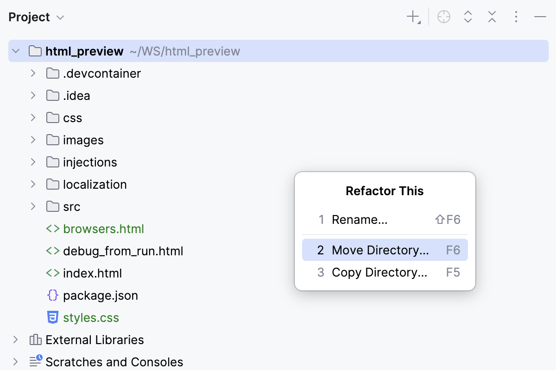Expand the injections folder chevron
The width and height of the screenshot is (556, 370).
click(x=33, y=162)
